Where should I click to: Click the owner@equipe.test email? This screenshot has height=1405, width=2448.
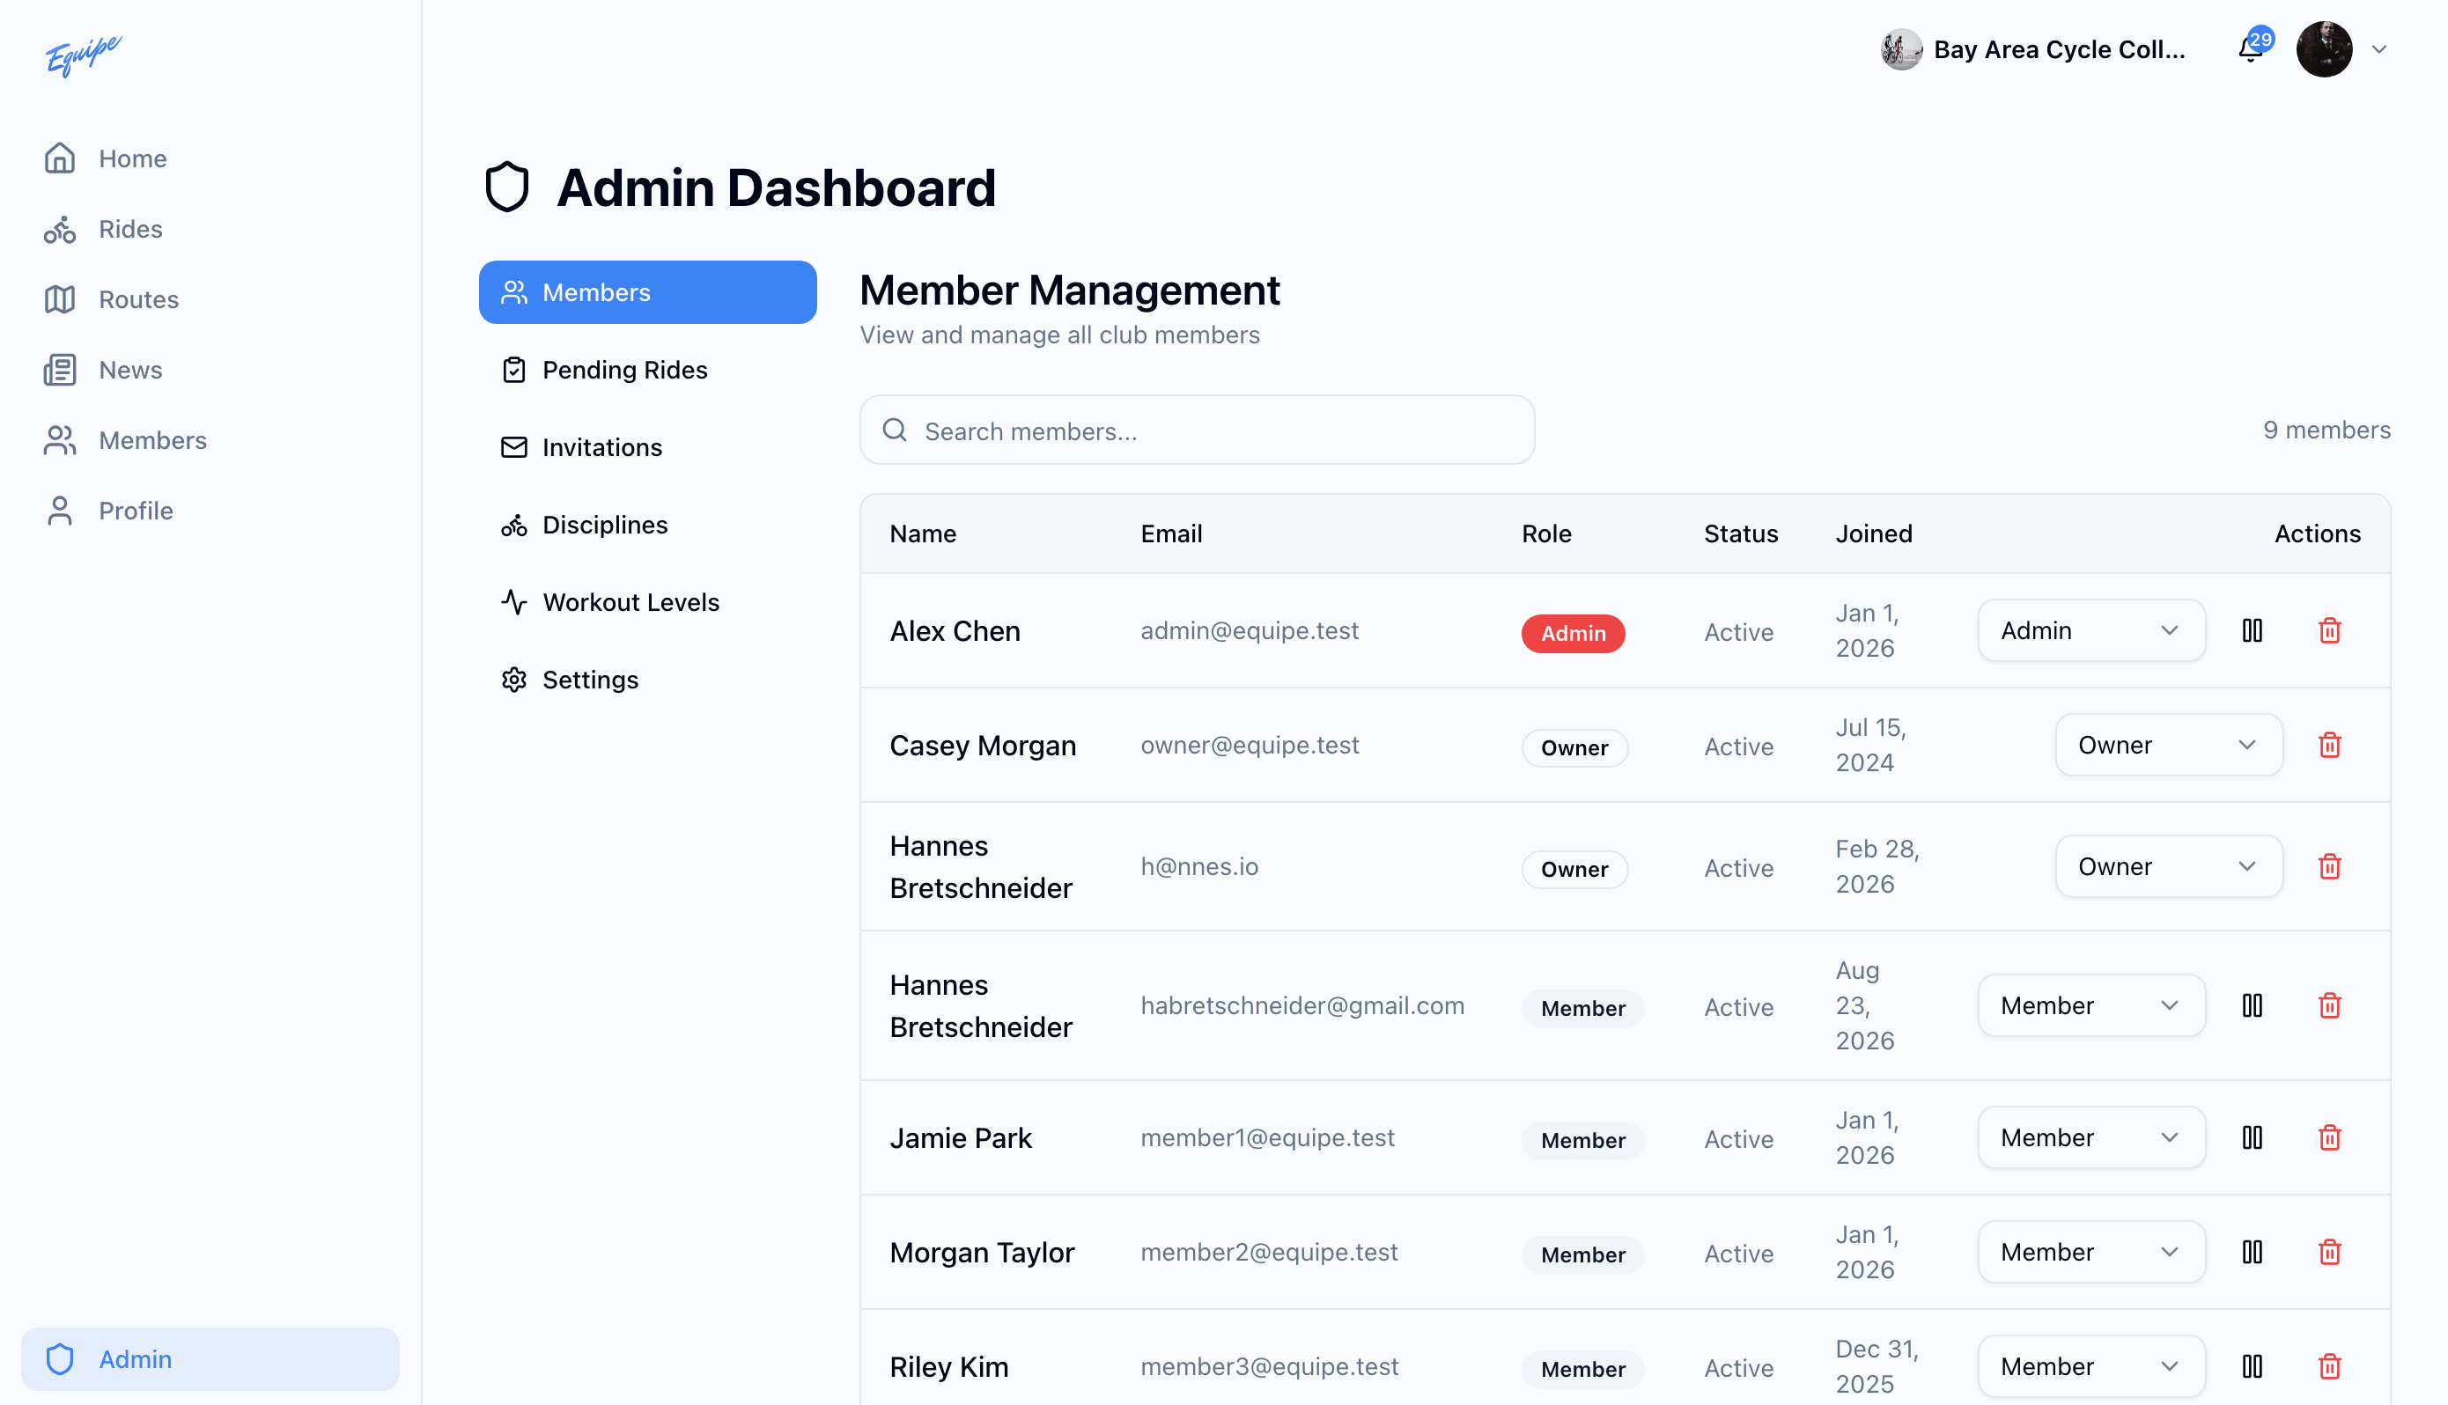pyautogui.click(x=1250, y=745)
